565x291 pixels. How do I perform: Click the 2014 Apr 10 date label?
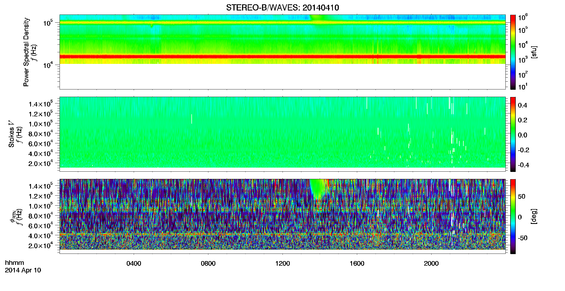[23, 270]
